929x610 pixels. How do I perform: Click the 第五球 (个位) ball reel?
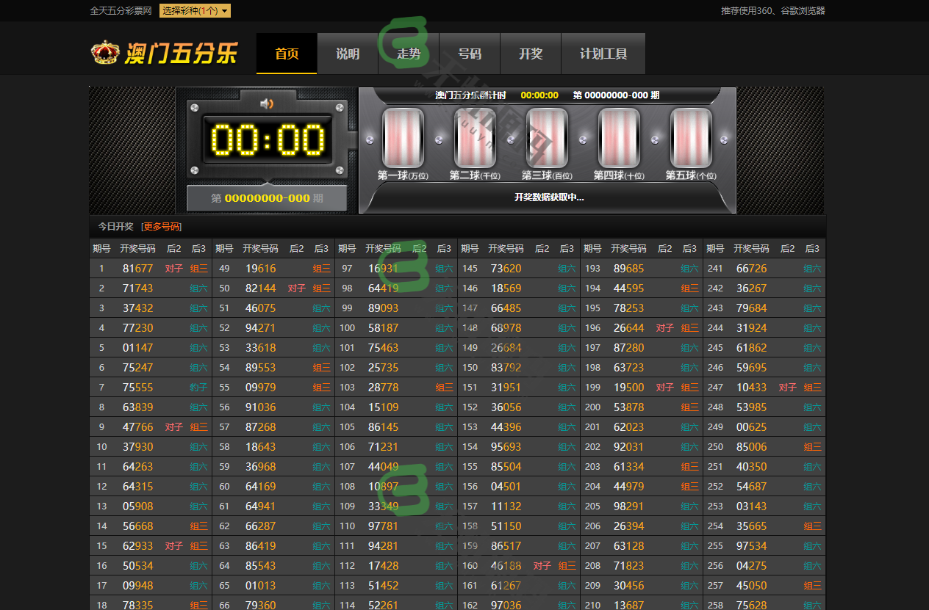(691, 138)
